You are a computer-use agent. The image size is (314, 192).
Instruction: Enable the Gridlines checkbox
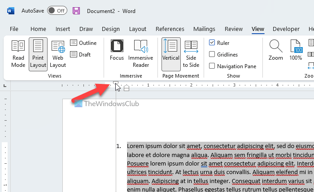click(212, 55)
